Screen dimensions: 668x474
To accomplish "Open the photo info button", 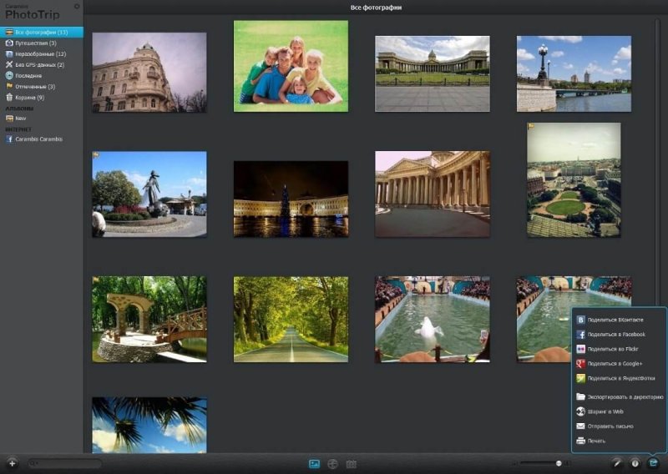I will click(635, 463).
